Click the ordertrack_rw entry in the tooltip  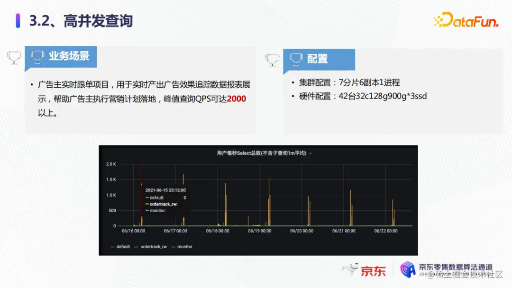coord(161,204)
